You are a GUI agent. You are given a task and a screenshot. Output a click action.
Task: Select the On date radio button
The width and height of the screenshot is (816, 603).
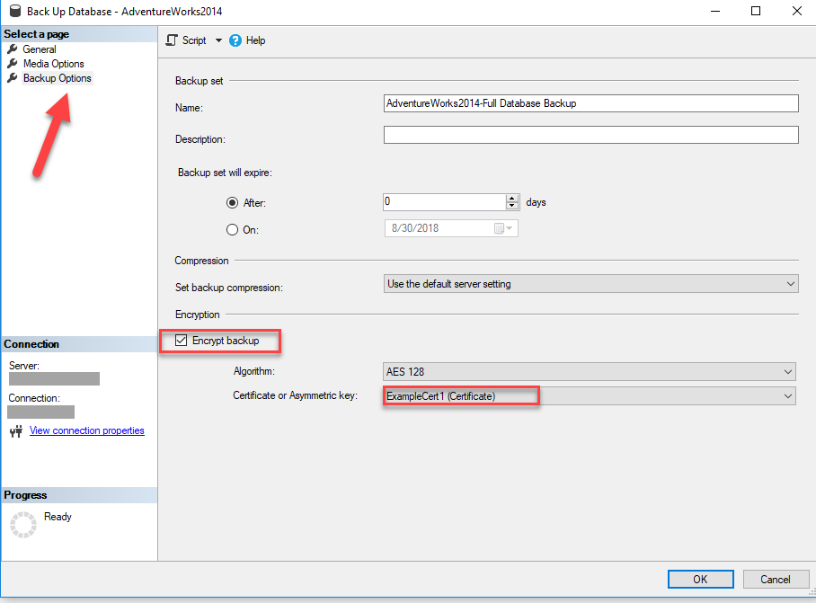pyautogui.click(x=232, y=229)
